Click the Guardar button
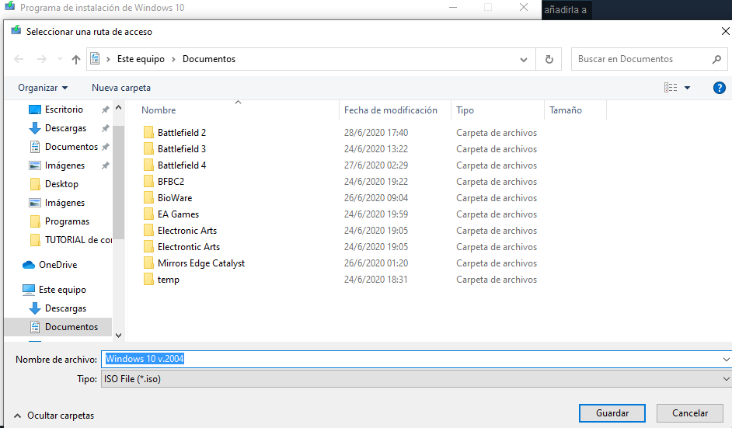 (612, 413)
